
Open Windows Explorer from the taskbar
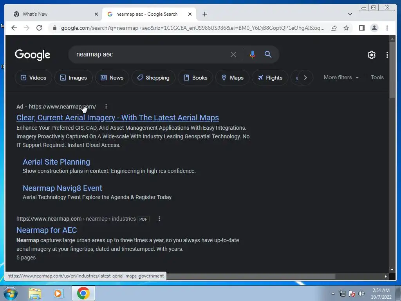[35, 294]
